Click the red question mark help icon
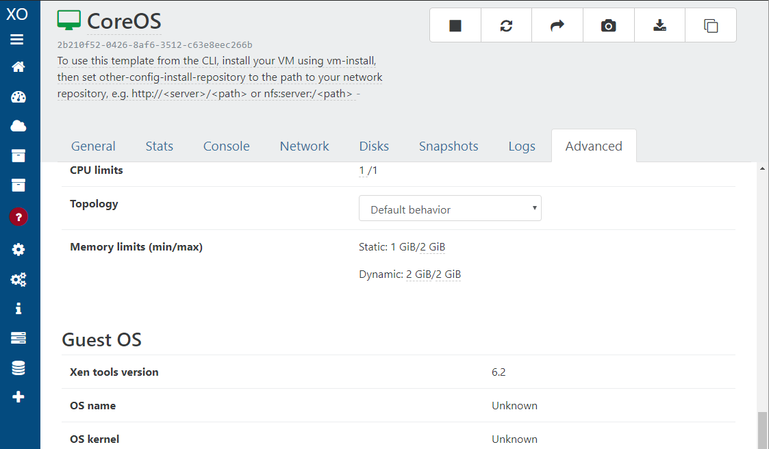This screenshot has width=769, height=449. click(18, 217)
